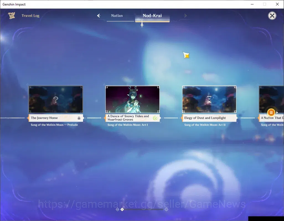
Task: Click right end marker of timeline slider
Action: (x=166, y=209)
